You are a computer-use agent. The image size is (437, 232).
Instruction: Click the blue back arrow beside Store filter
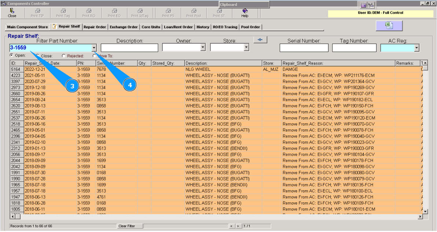click(x=260, y=40)
